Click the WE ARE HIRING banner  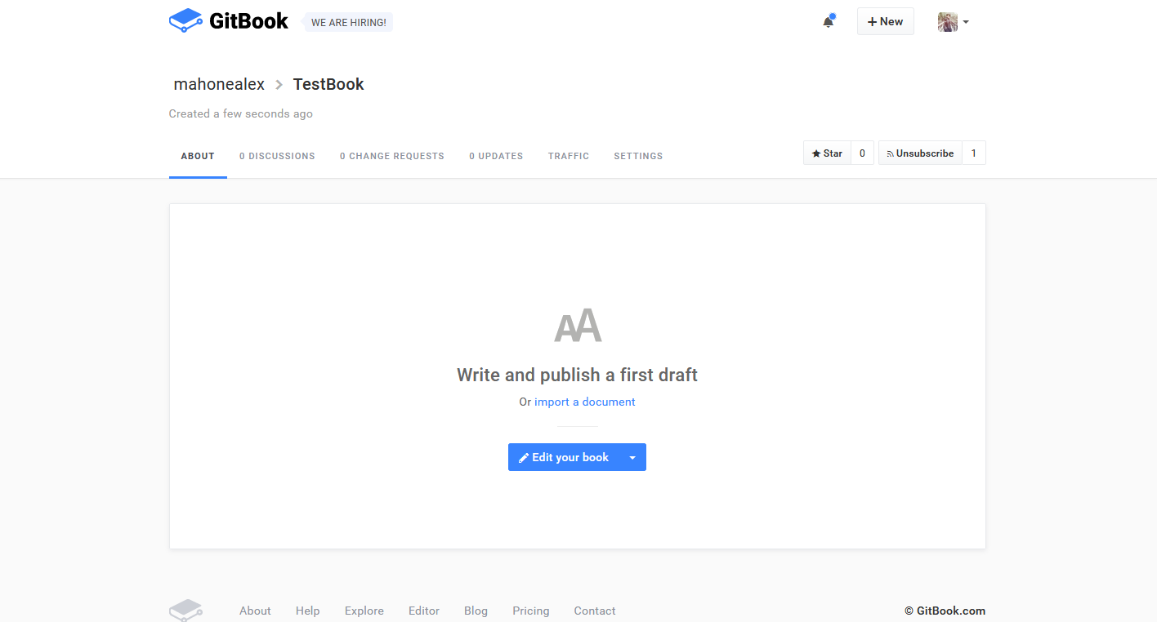click(347, 22)
